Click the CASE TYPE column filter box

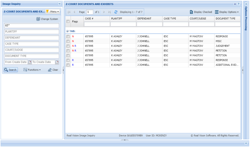(x=175, y=24)
